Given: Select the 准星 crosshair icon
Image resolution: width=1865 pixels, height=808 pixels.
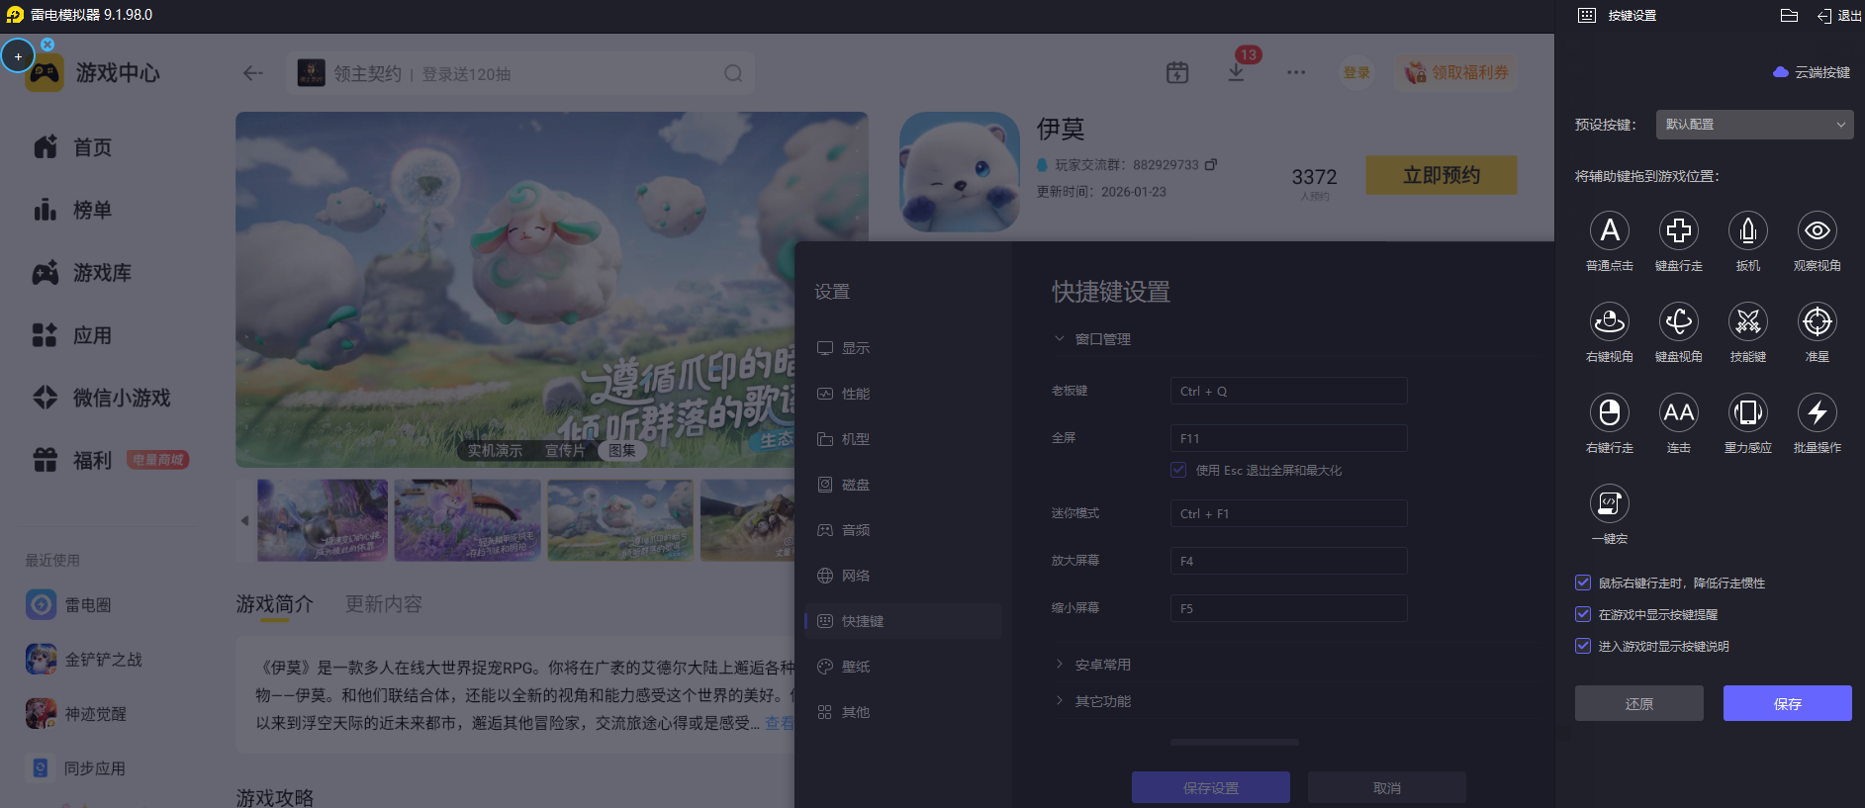Looking at the screenshot, I should pyautogui.click(x=1818, y=321).
